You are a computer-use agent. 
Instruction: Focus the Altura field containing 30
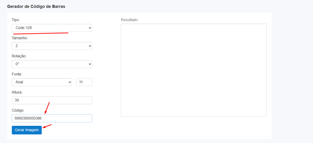(x=52, y=100)
